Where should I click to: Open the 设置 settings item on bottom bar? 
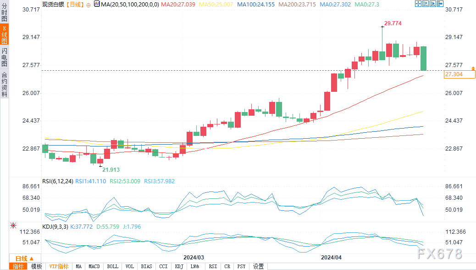258,266
